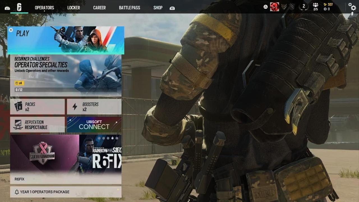Open the Ubisoft Connect tile
The image size is (359, 202).
[94, 125]
